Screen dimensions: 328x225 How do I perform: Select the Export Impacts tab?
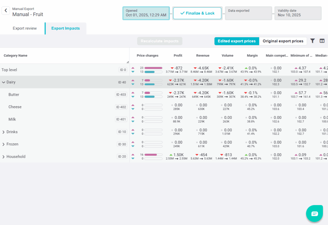[x=65, y=29]
